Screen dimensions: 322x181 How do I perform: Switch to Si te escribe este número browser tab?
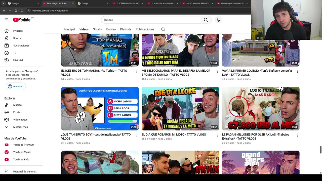click(163, 4)
